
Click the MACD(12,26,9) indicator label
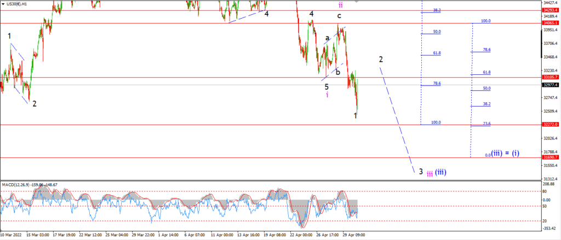click(x=16, y=195)
